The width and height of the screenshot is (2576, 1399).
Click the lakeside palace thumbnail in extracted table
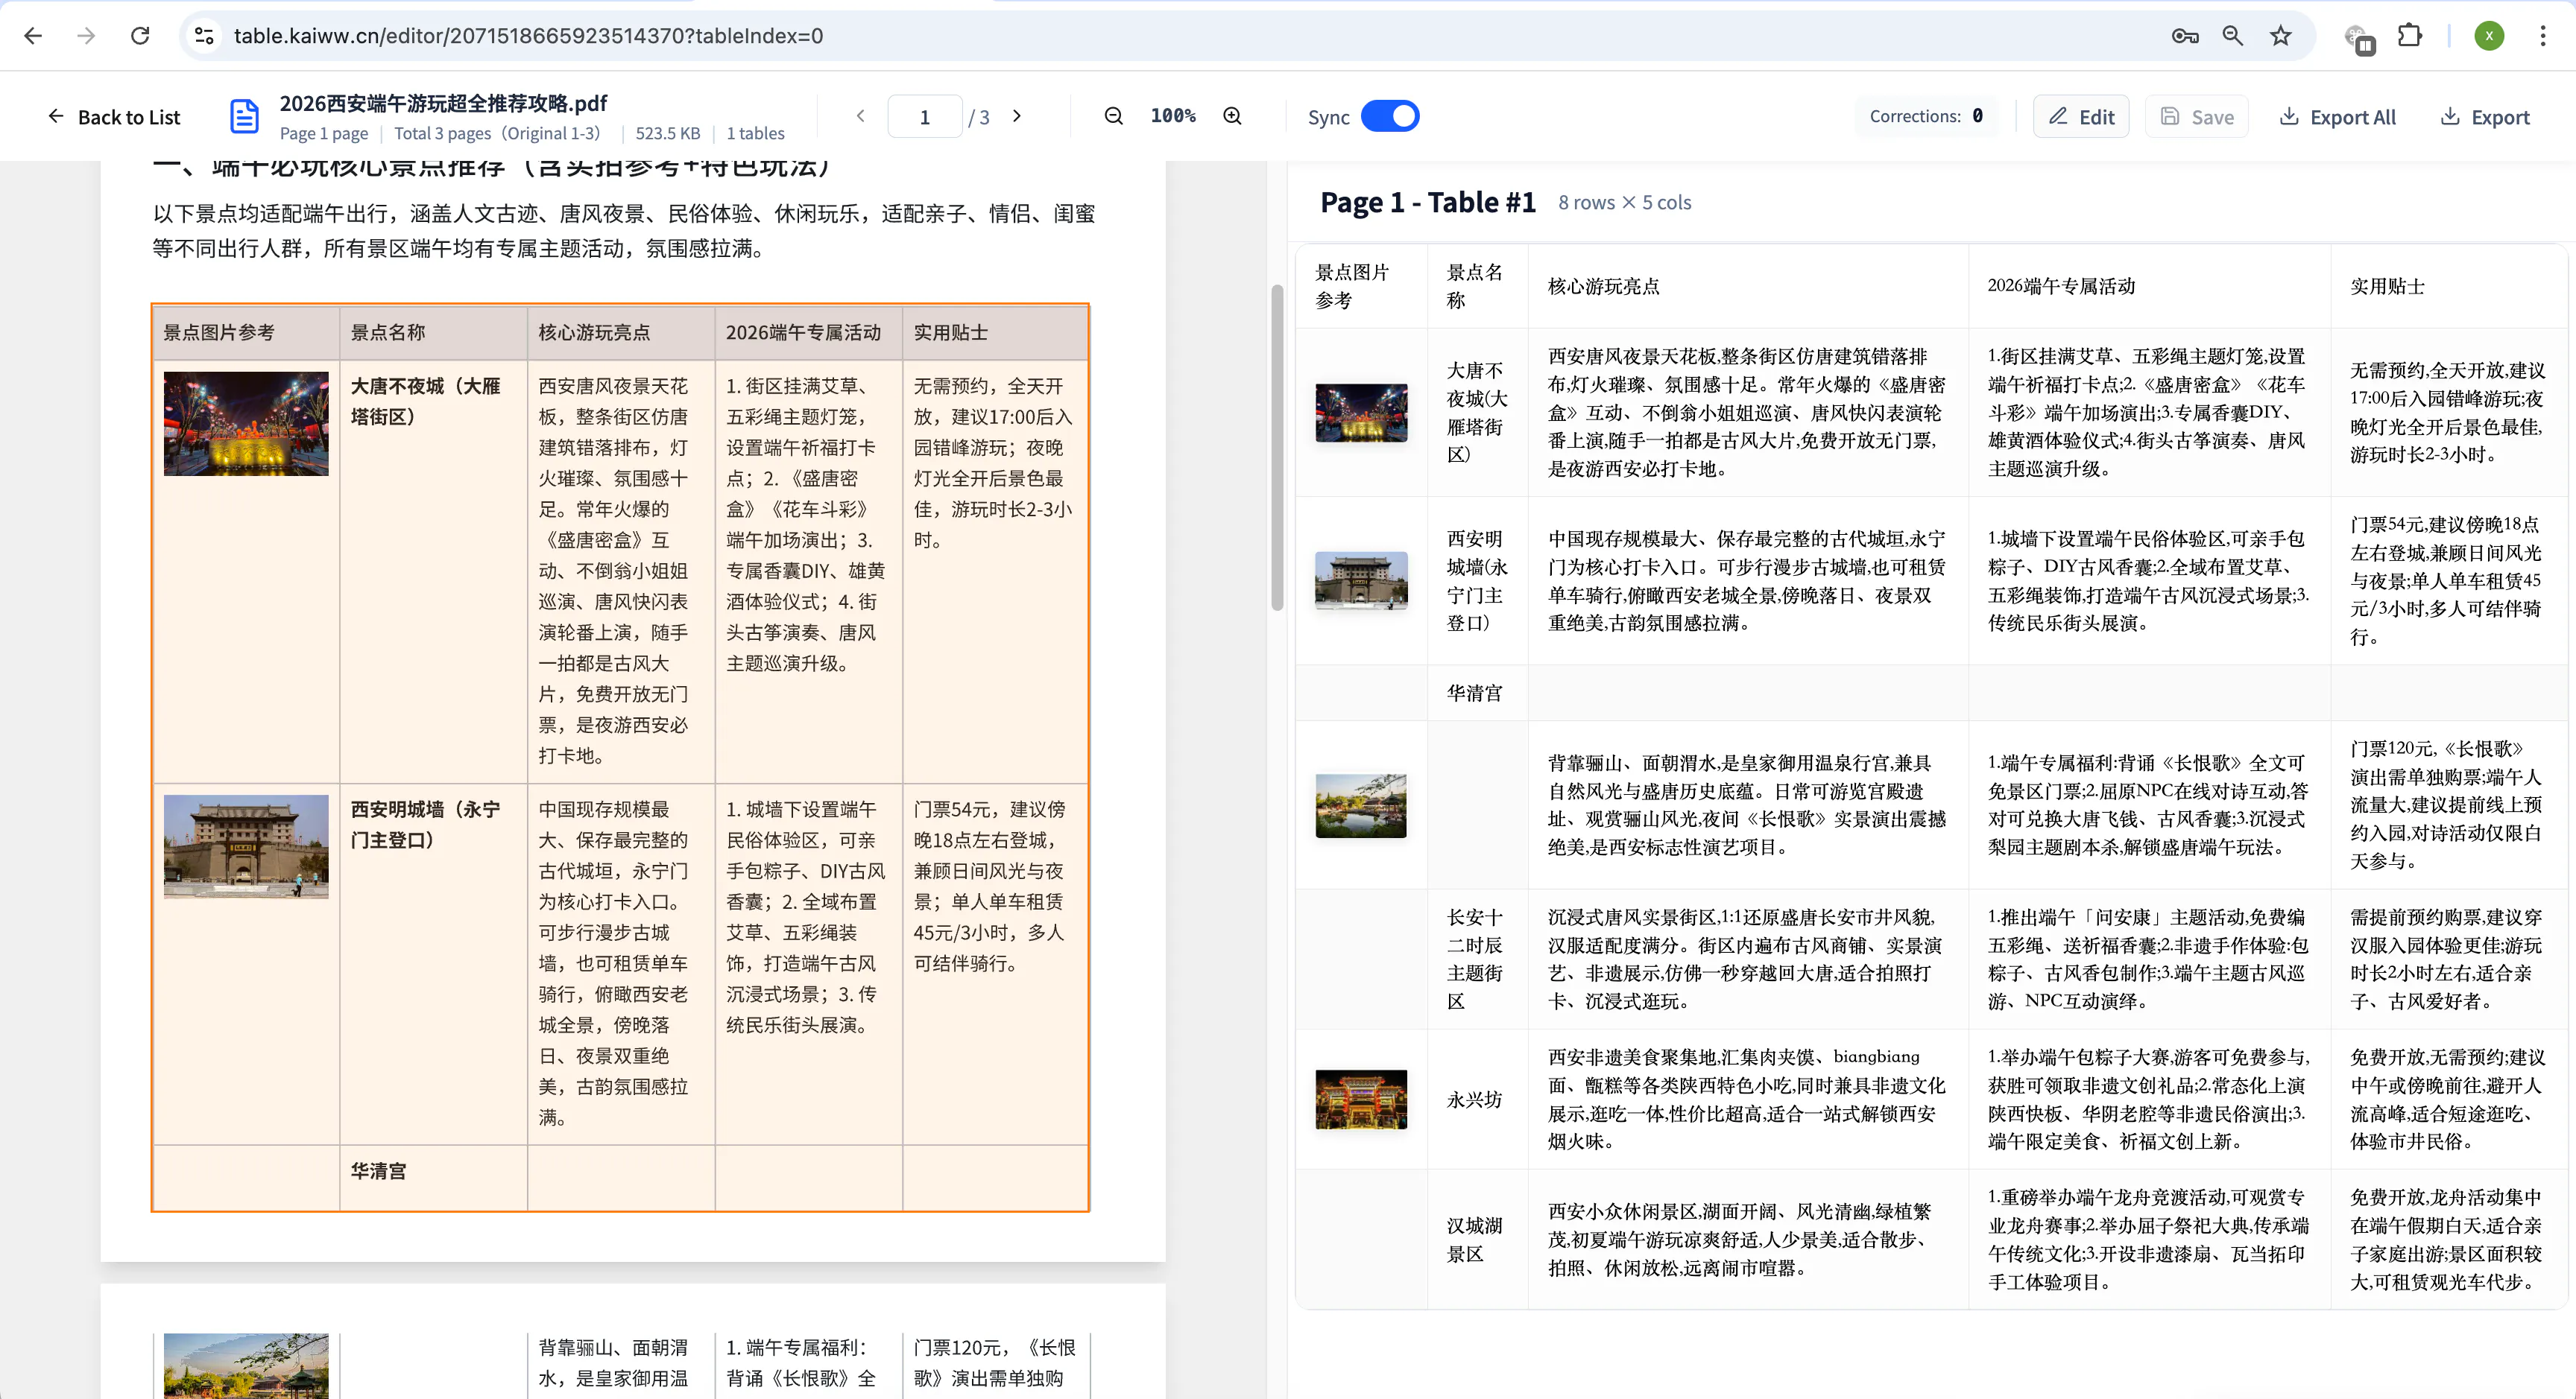point(1361,805)
